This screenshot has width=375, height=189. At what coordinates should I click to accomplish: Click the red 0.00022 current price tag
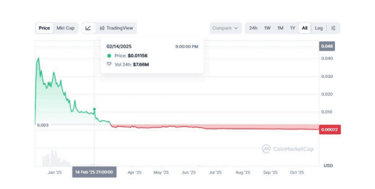click(329, 130)
